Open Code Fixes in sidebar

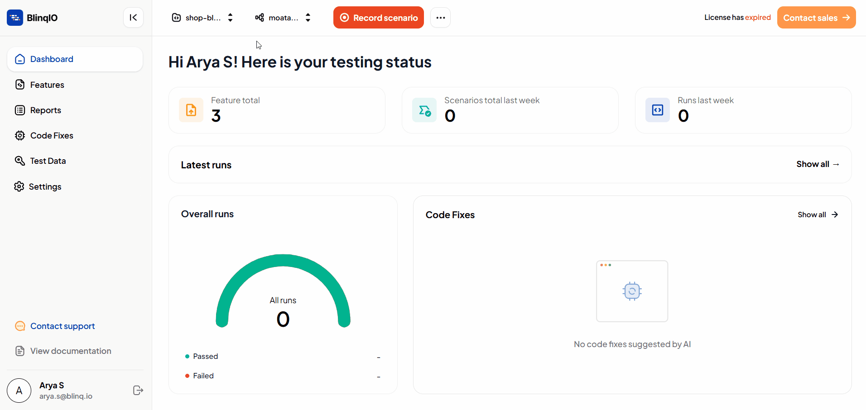pyautogui.click(x=75, y=135)
